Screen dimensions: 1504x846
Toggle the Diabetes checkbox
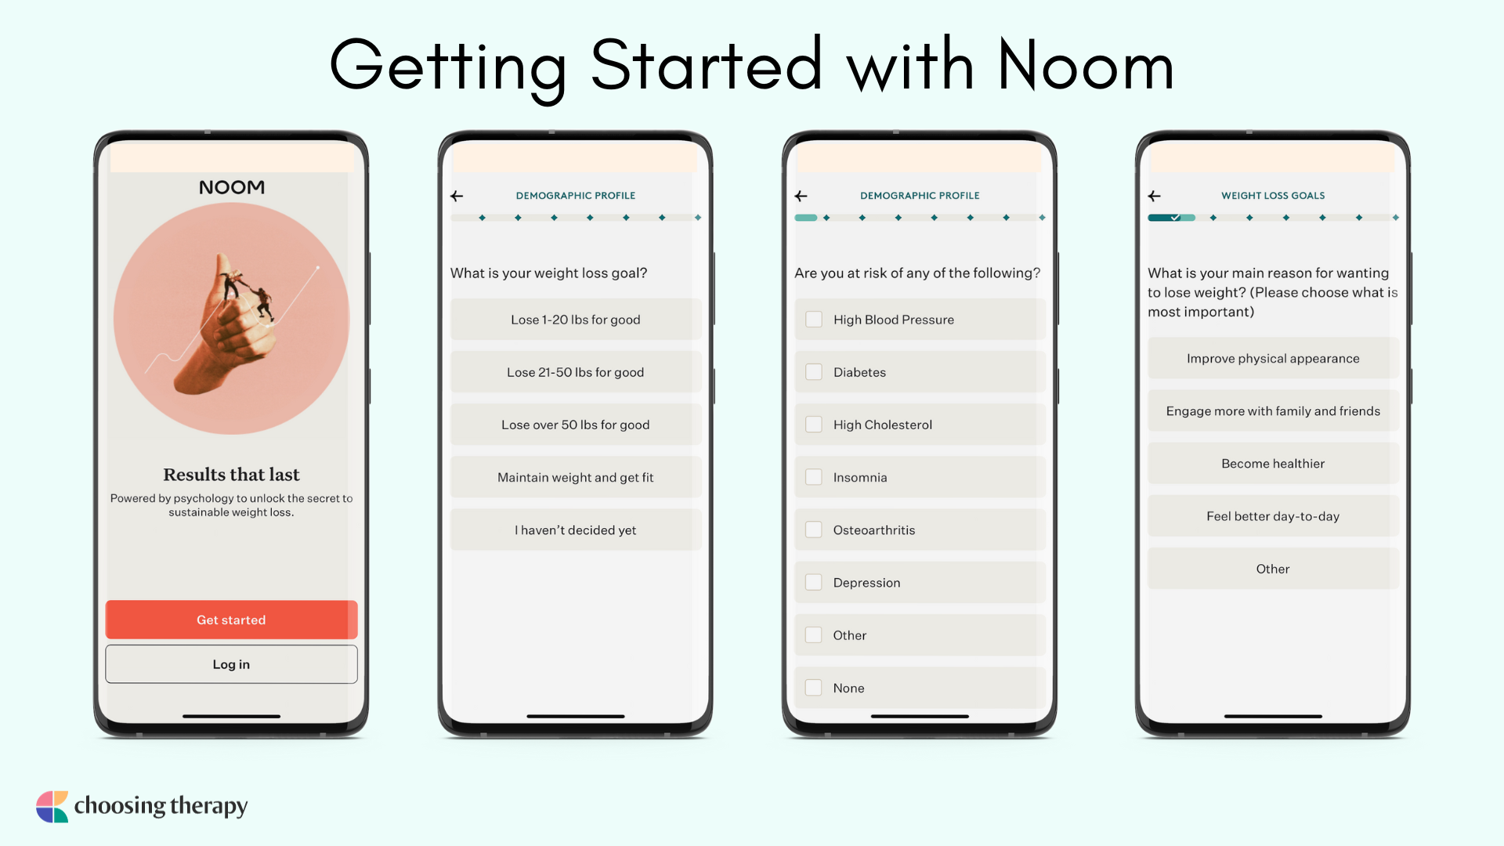coord(815,371)
